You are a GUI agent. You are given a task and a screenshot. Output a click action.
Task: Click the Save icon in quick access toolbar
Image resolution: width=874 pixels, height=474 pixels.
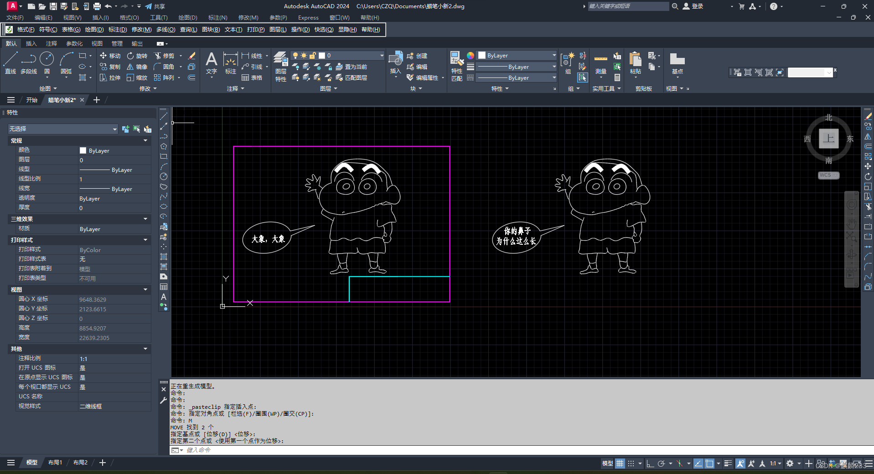[x=53, y=6]
